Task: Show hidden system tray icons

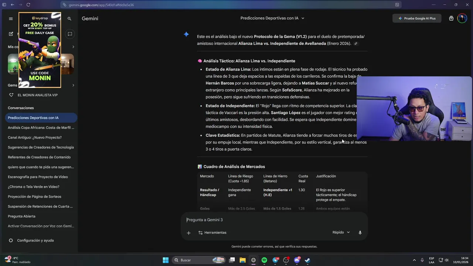Action: (x=414, y=260)
